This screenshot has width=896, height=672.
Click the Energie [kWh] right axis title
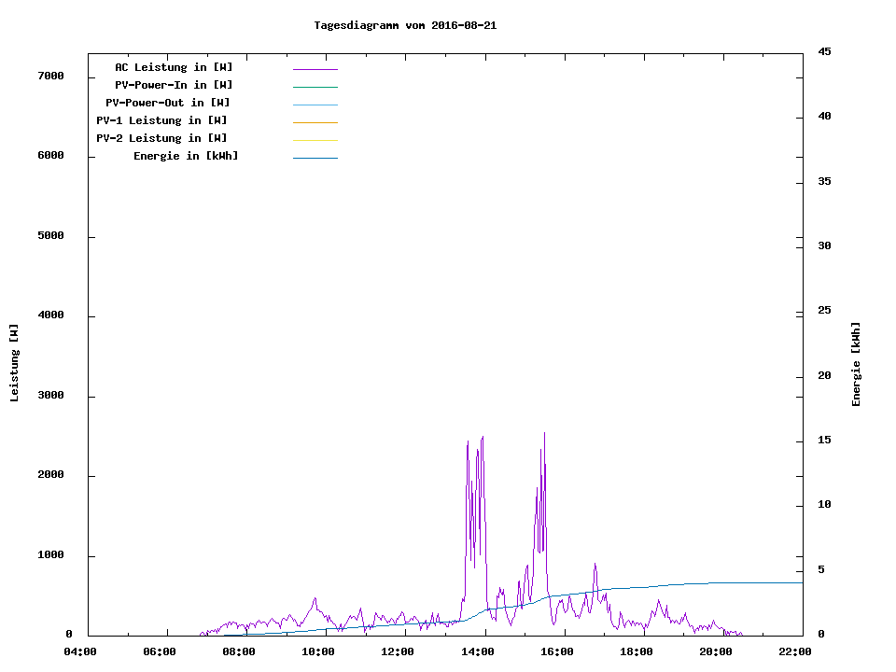point(856,364)
